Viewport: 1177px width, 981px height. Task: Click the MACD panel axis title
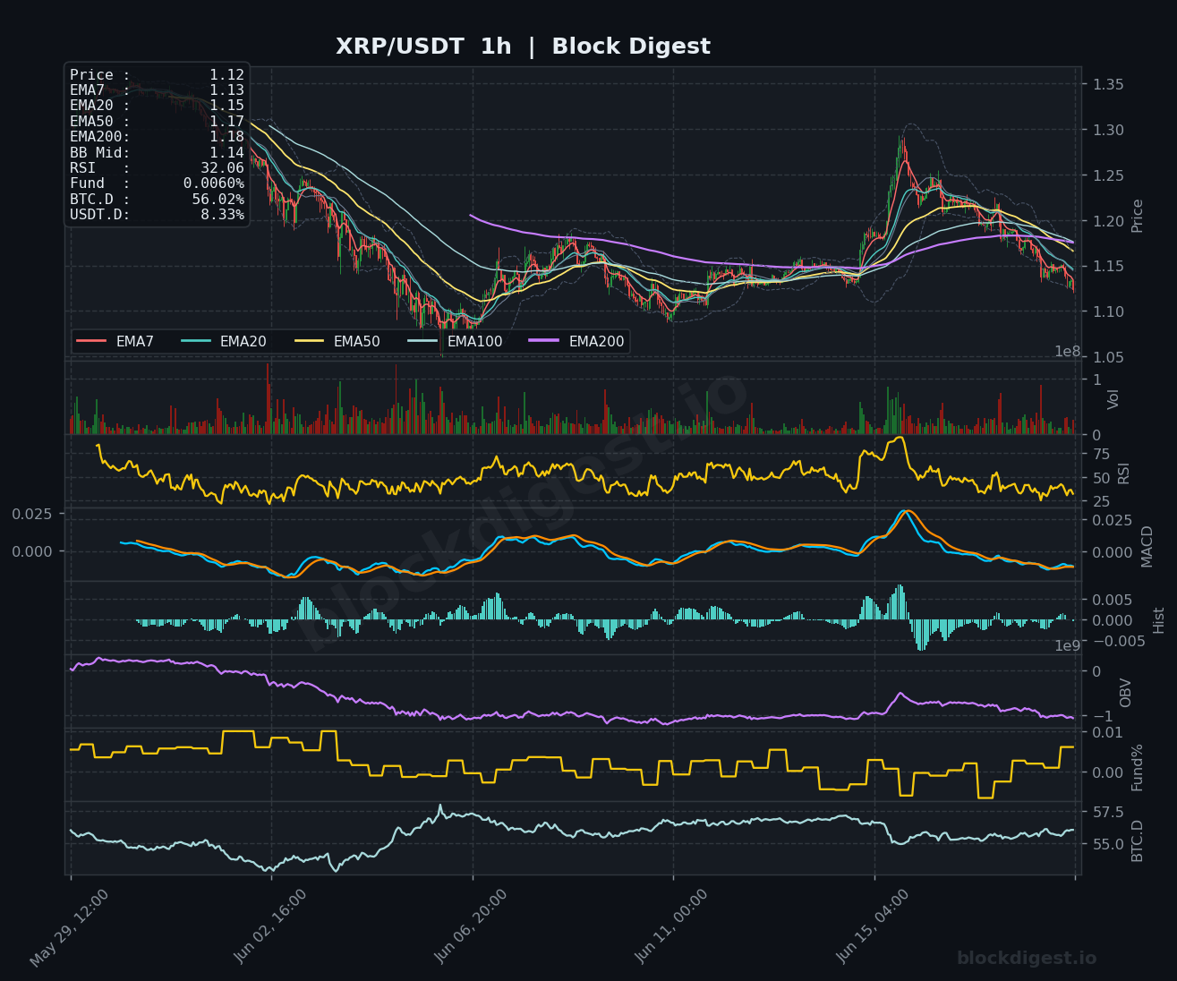[1147, 546]
